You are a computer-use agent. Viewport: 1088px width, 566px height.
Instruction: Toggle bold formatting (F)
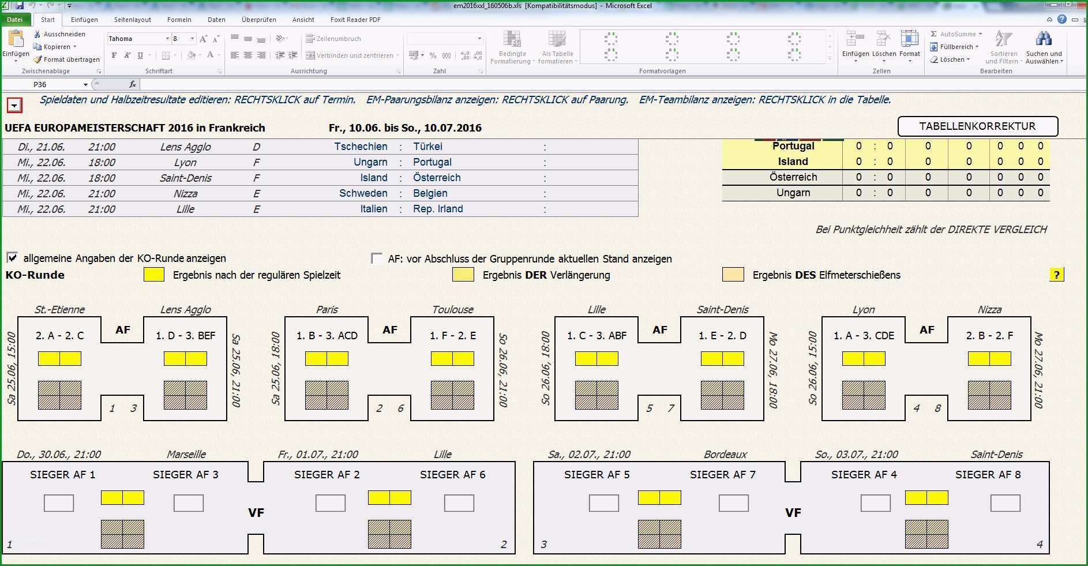[114, 55]
